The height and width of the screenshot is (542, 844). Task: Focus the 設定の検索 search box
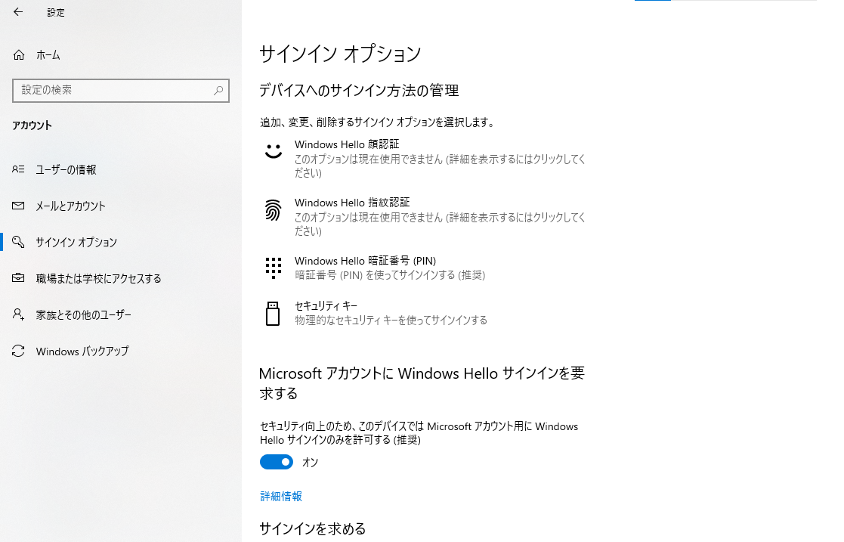tap(121, 91)
